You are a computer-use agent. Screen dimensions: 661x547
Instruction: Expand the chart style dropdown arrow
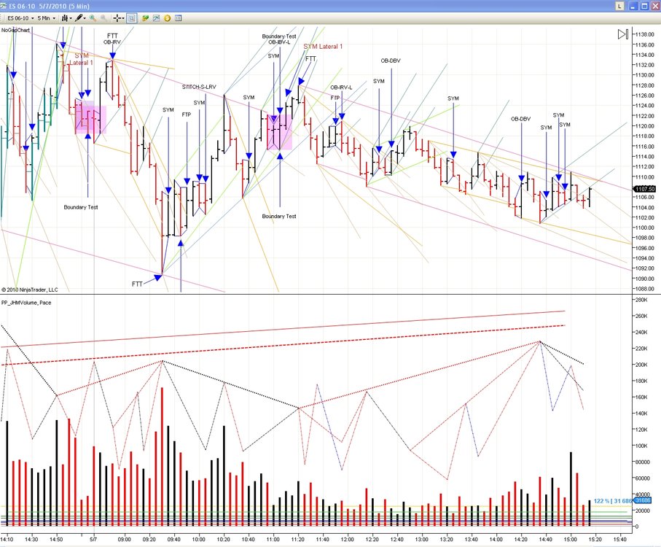pos(71,18)
